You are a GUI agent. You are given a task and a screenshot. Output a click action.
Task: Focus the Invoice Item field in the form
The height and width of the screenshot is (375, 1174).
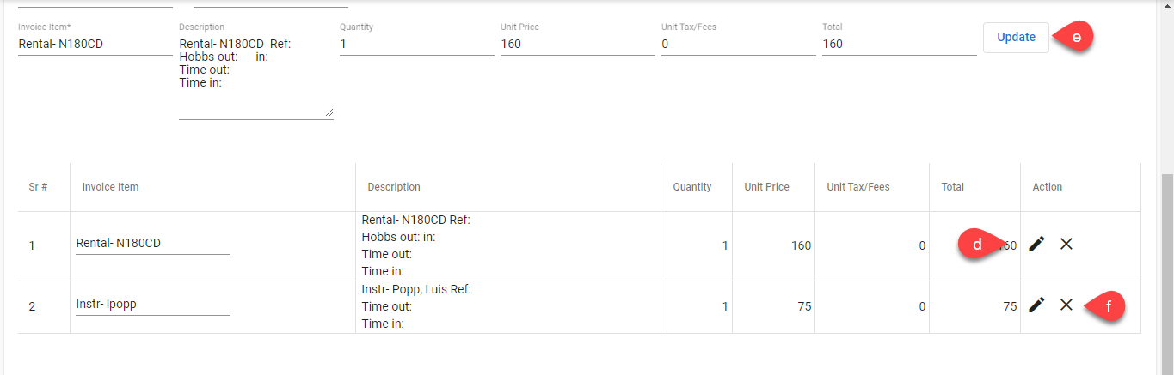tap(95, 44)
